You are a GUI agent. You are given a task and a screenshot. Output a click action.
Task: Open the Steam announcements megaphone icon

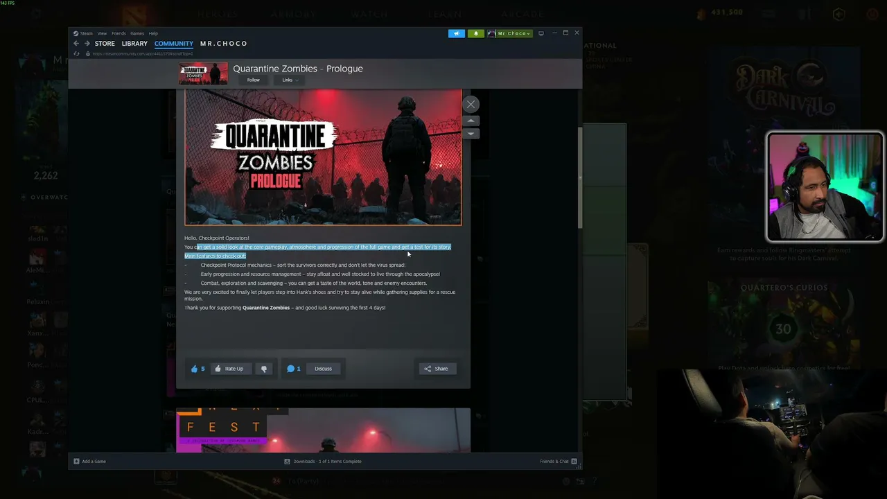457,33
